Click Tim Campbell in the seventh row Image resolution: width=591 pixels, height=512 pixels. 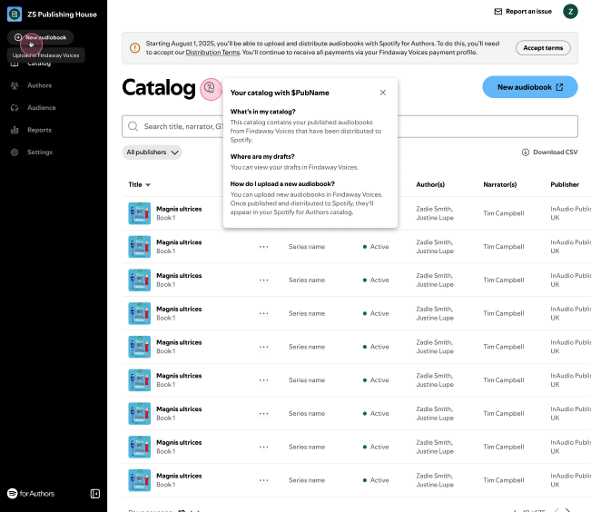(504, 414)
